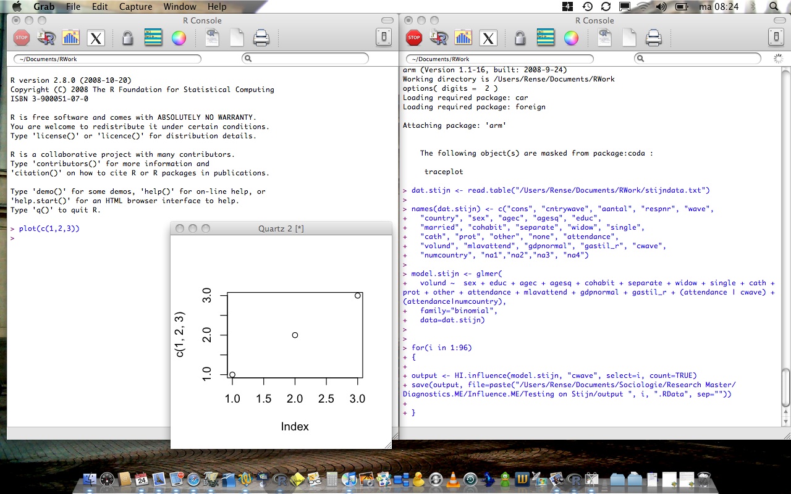This screenshot has height=494, width=791.
Task: Open Spotlight search in the menu bar
Action: tap(774, 7)
